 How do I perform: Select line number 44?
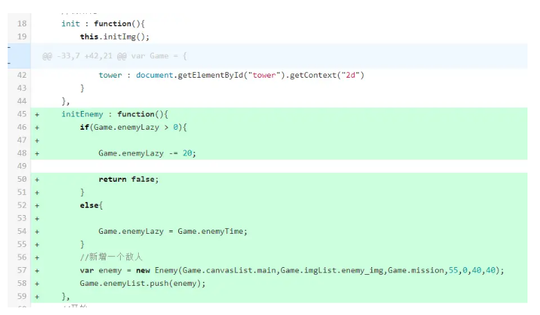coord(22,101)
